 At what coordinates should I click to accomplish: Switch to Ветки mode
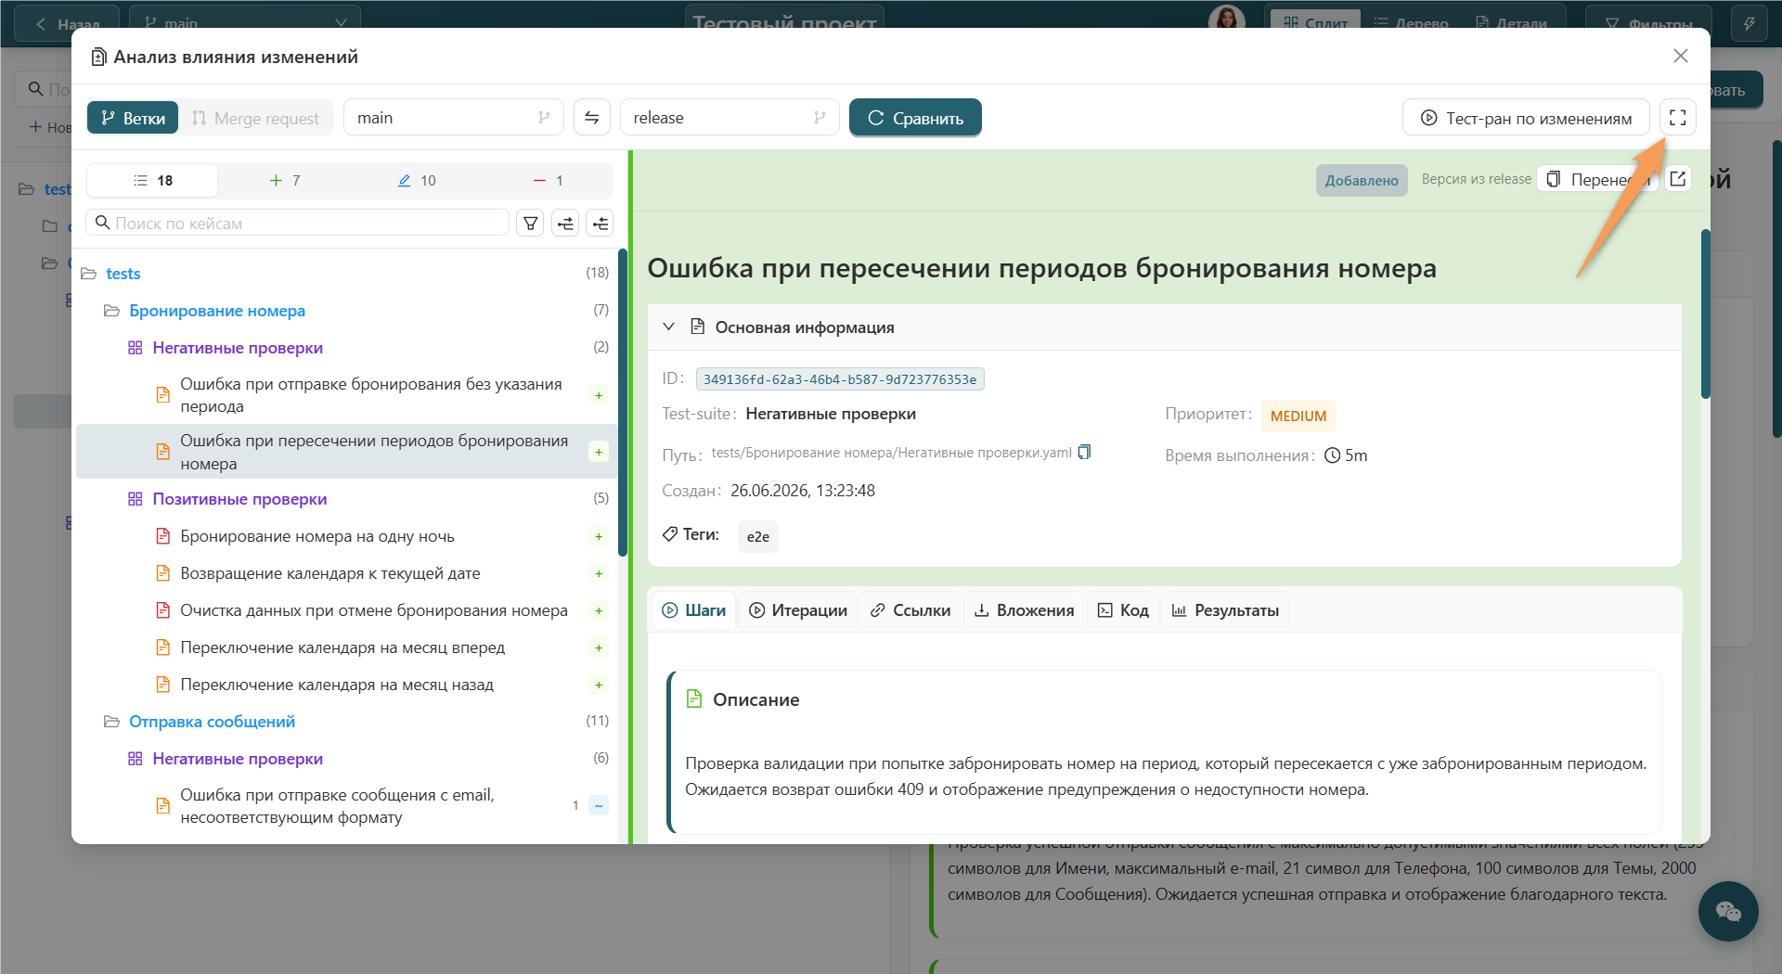(133, 118)
